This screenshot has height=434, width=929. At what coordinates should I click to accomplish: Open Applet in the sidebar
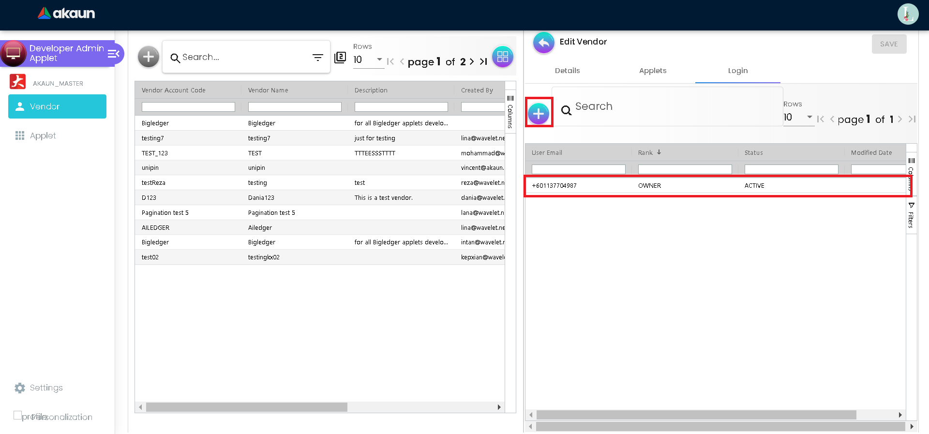click(43, 136)
